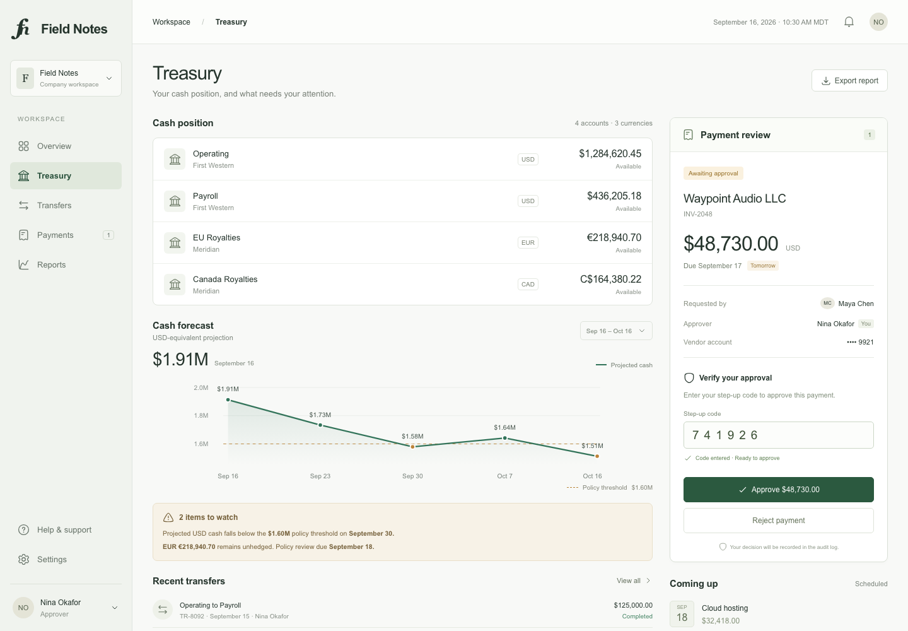Click the CAD currency tag for Canada Royalties

(x=528, y=285)
